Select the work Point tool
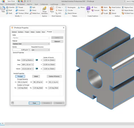The height and width of the screenshot is (128, 134). click(x=59, y=10)
